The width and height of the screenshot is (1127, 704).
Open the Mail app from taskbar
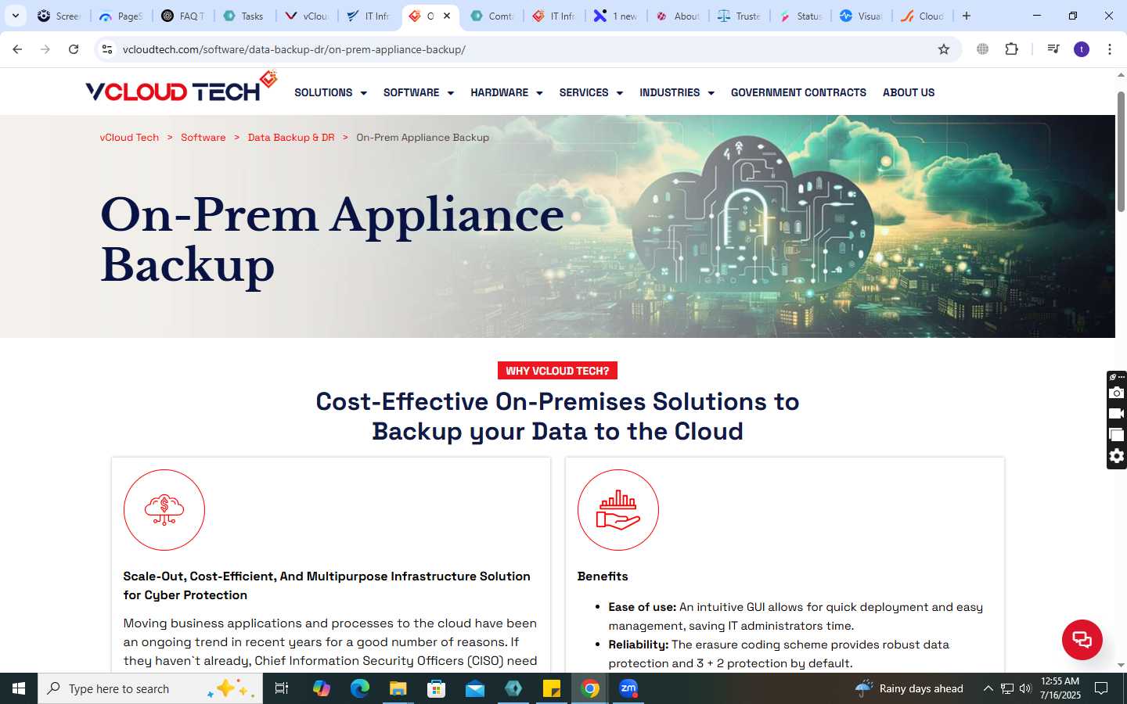tap(474, 688)
